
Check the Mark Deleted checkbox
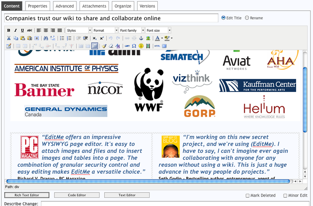248,196
